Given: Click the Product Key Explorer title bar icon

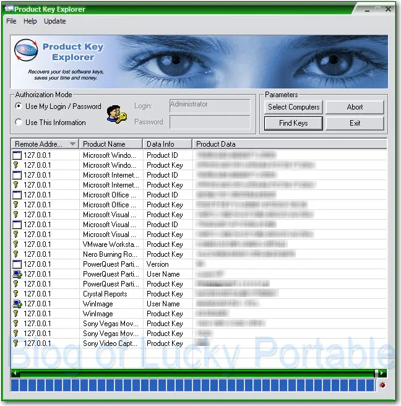Looking at the screenshot, I should tap(9, 9).
